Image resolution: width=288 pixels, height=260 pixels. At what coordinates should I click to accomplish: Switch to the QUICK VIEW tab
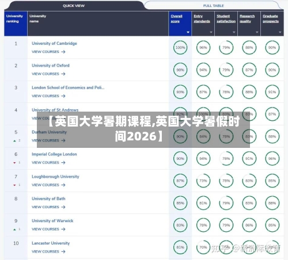[x=74, y=6]
